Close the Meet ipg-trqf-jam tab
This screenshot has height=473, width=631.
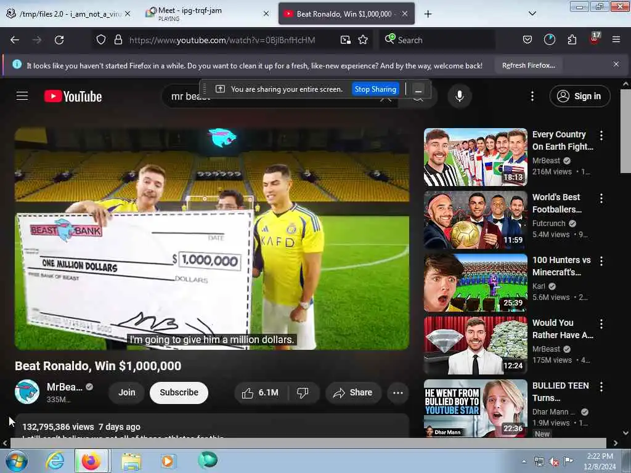pyautogui.click(x=266, y=14)
